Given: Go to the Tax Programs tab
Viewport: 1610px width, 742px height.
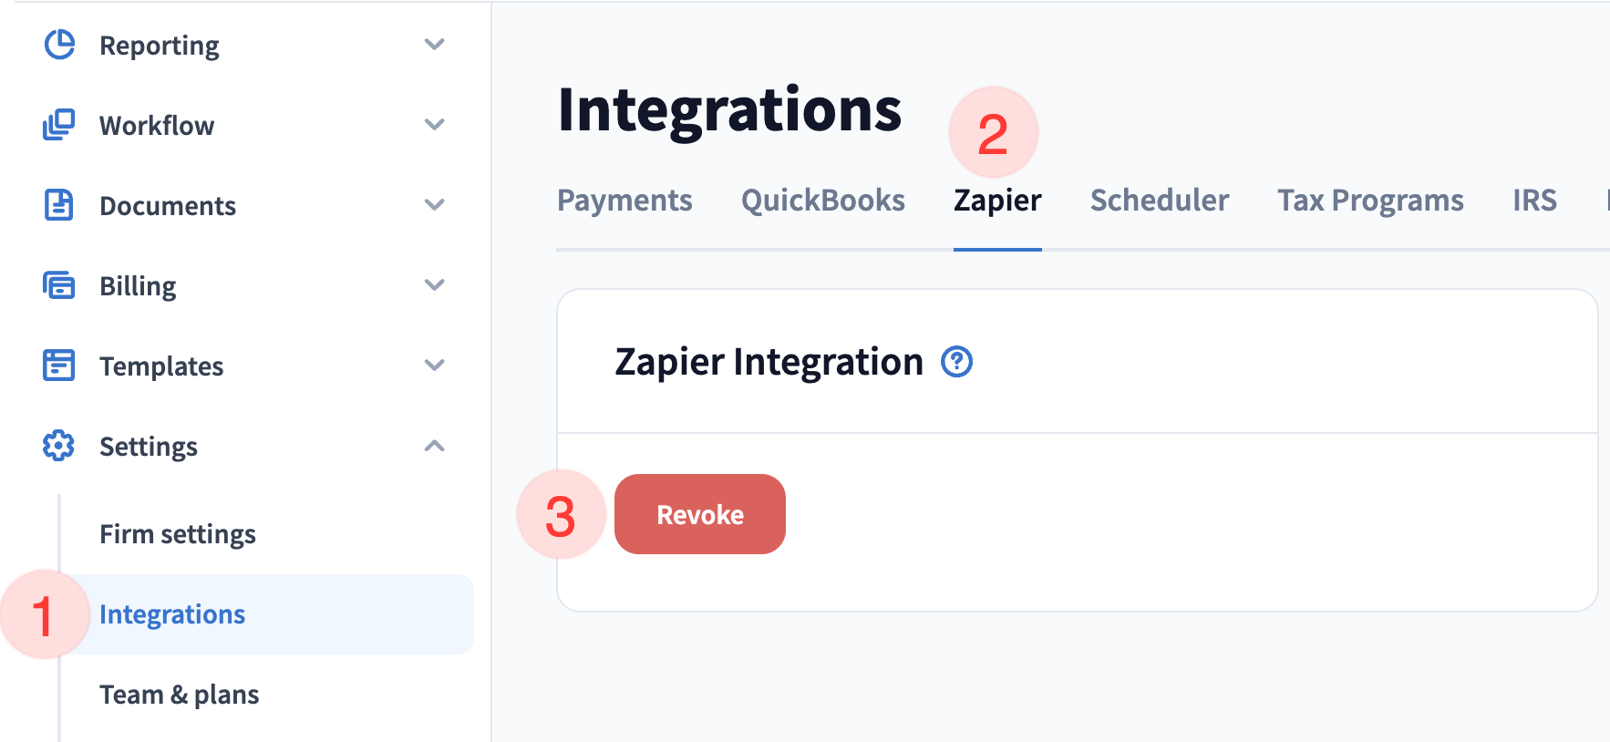Looking at the screenshot, I should [1369, 201].
